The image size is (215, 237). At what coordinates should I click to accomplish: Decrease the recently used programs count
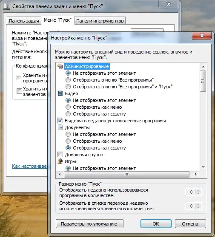pyautogui.click(x=198, y=194)
